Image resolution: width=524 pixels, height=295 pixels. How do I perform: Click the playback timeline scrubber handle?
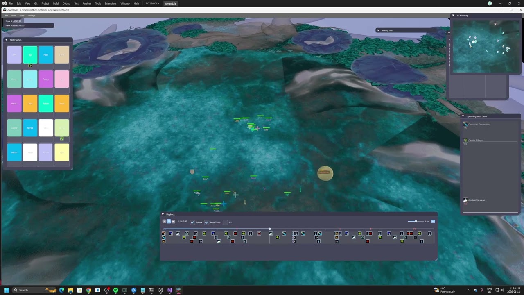[270, 229]
